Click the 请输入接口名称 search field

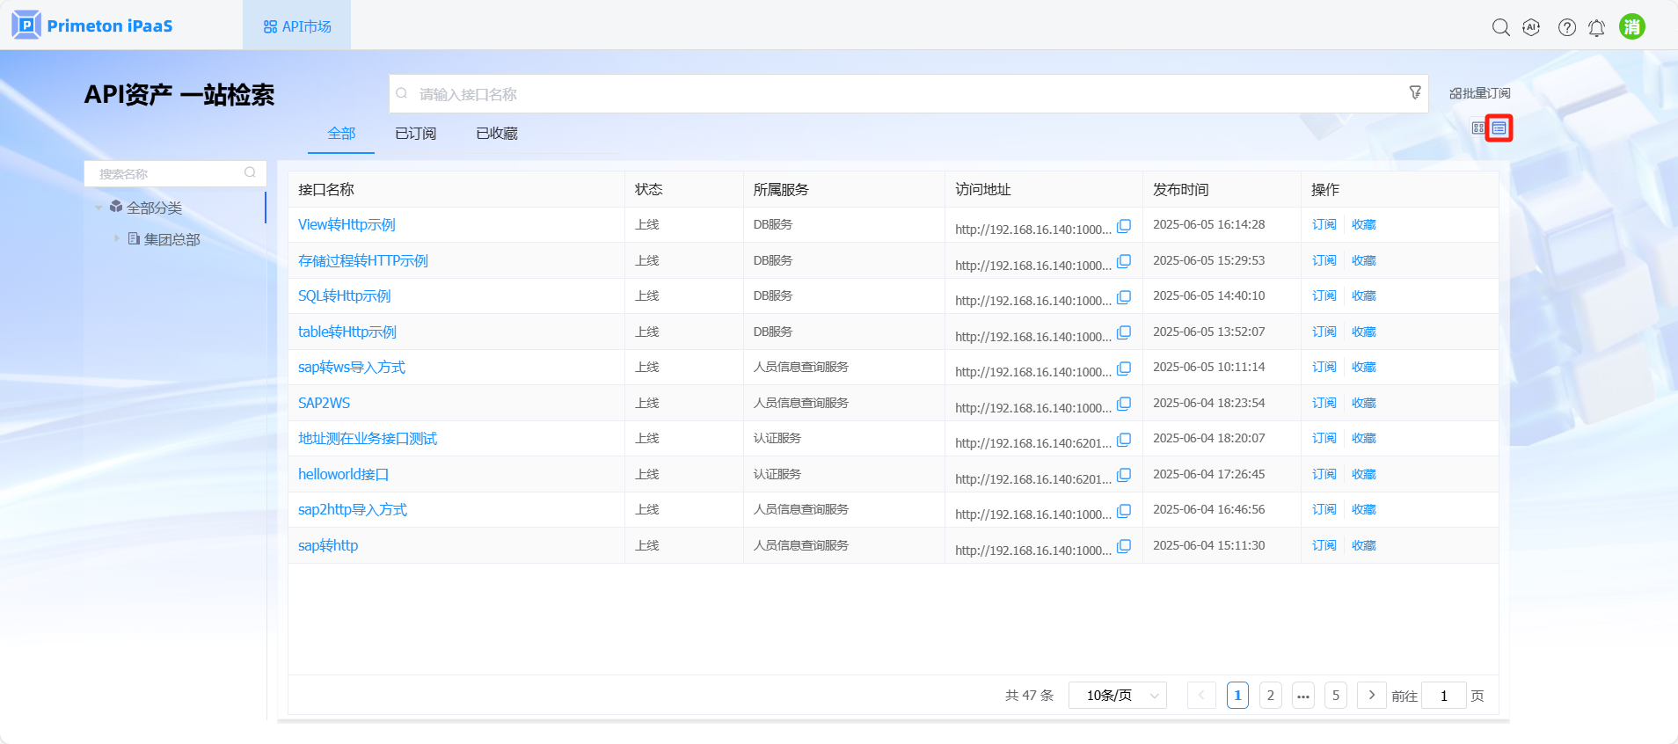(906, 94)
